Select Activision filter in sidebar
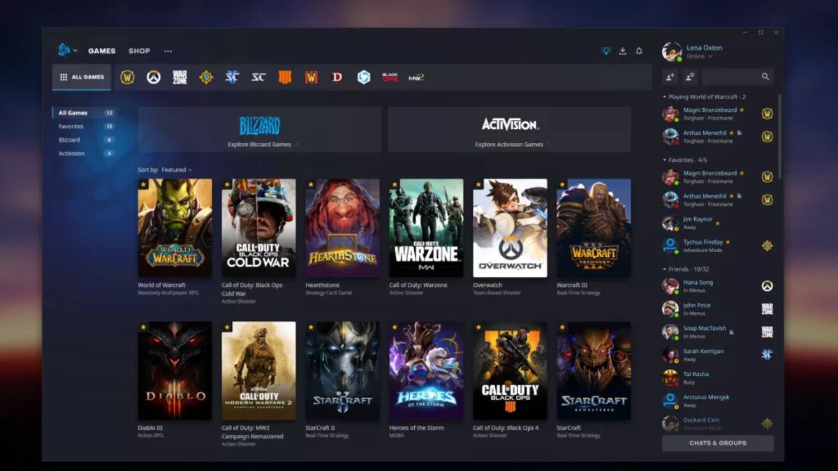This screenshot has width=838, height=471. click(85, 154)
